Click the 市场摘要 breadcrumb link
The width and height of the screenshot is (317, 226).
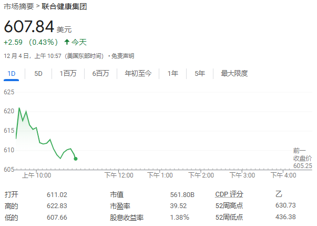[x=18, y=6]
